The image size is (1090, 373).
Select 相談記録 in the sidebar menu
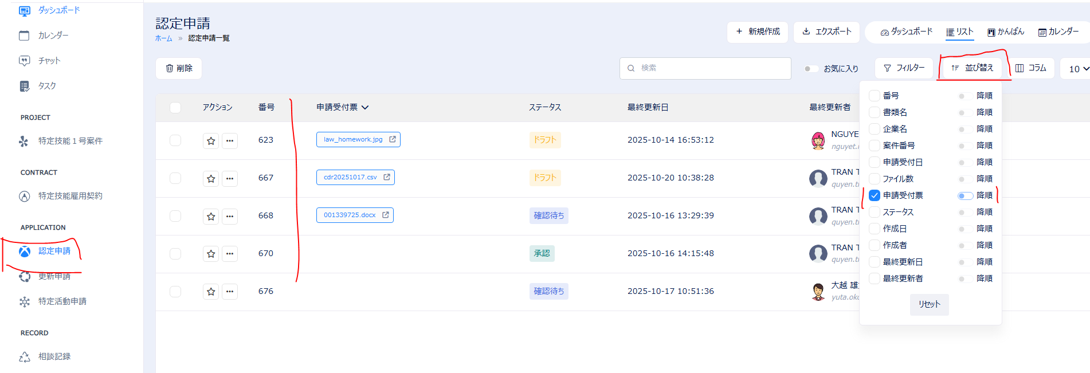point(54,356)
